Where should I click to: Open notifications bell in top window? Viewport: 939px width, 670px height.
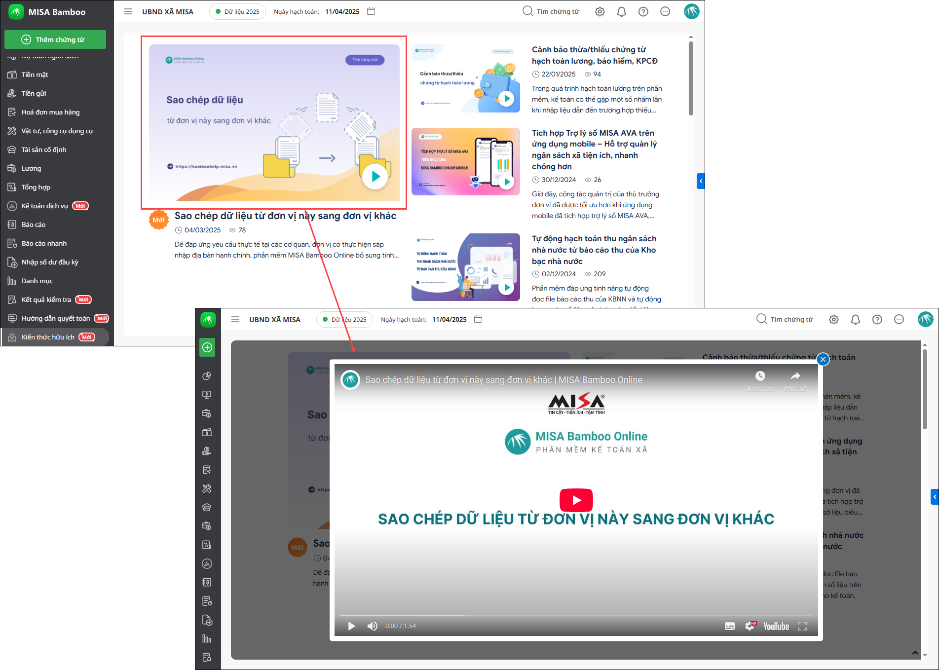point(622,11)
